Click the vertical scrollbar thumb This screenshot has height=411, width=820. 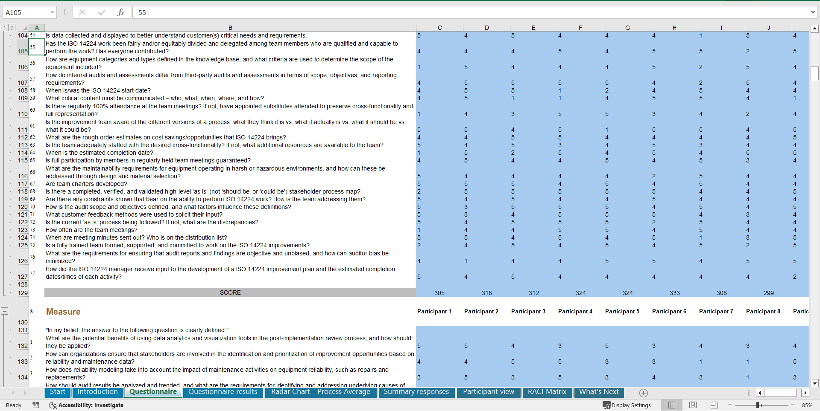pos(814,73)
